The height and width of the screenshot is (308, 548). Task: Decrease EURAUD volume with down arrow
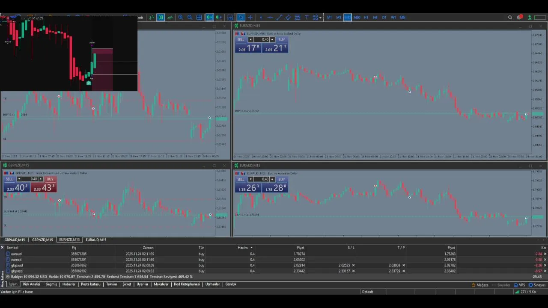250,179
